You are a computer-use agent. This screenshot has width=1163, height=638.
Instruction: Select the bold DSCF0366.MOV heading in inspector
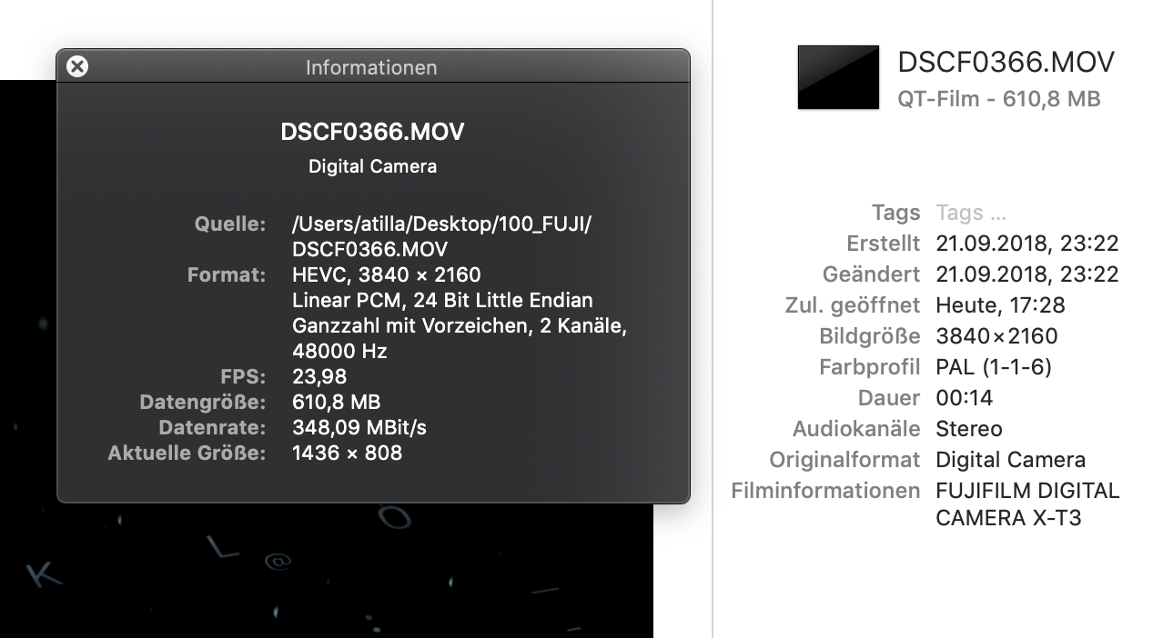point(372,132)
